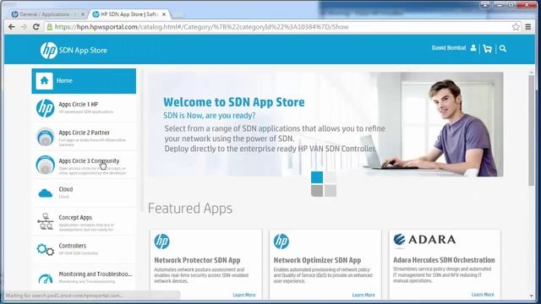Open Monitoring and Troubleshooting category
Image resolution: width=541 pixels, height=304 pixels.
point(84,278)
